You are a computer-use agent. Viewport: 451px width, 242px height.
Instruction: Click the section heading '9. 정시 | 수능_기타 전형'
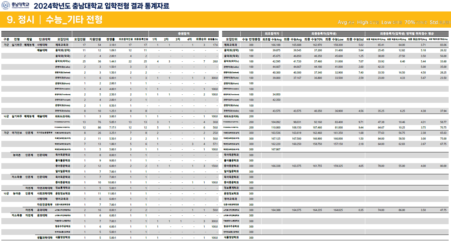click(55, 20)
